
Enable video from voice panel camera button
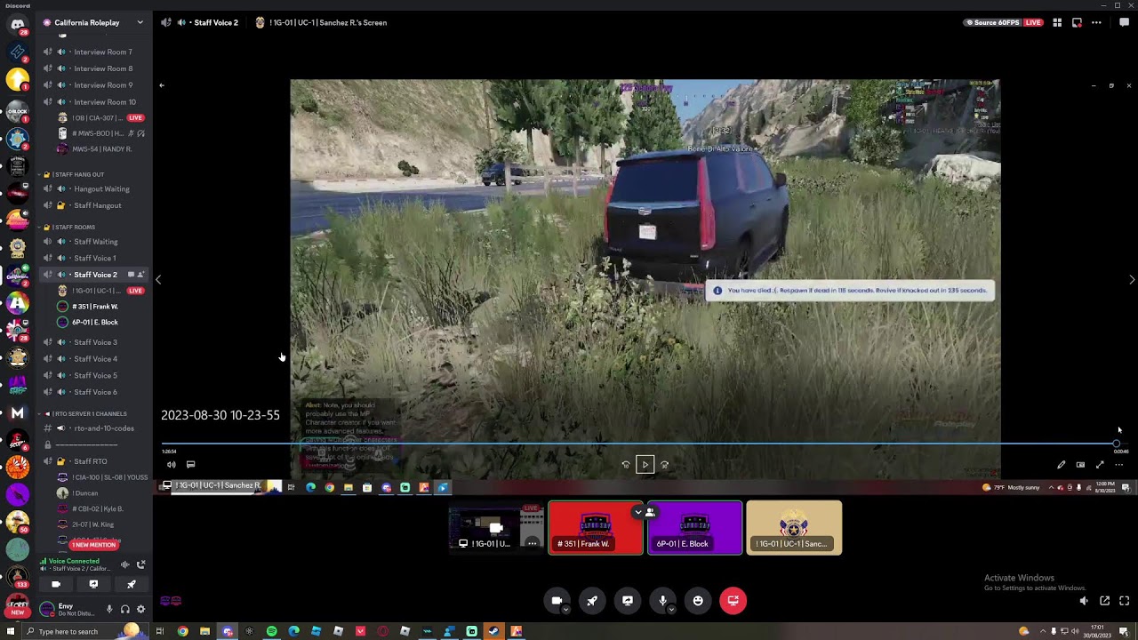[x=56, y=584]
